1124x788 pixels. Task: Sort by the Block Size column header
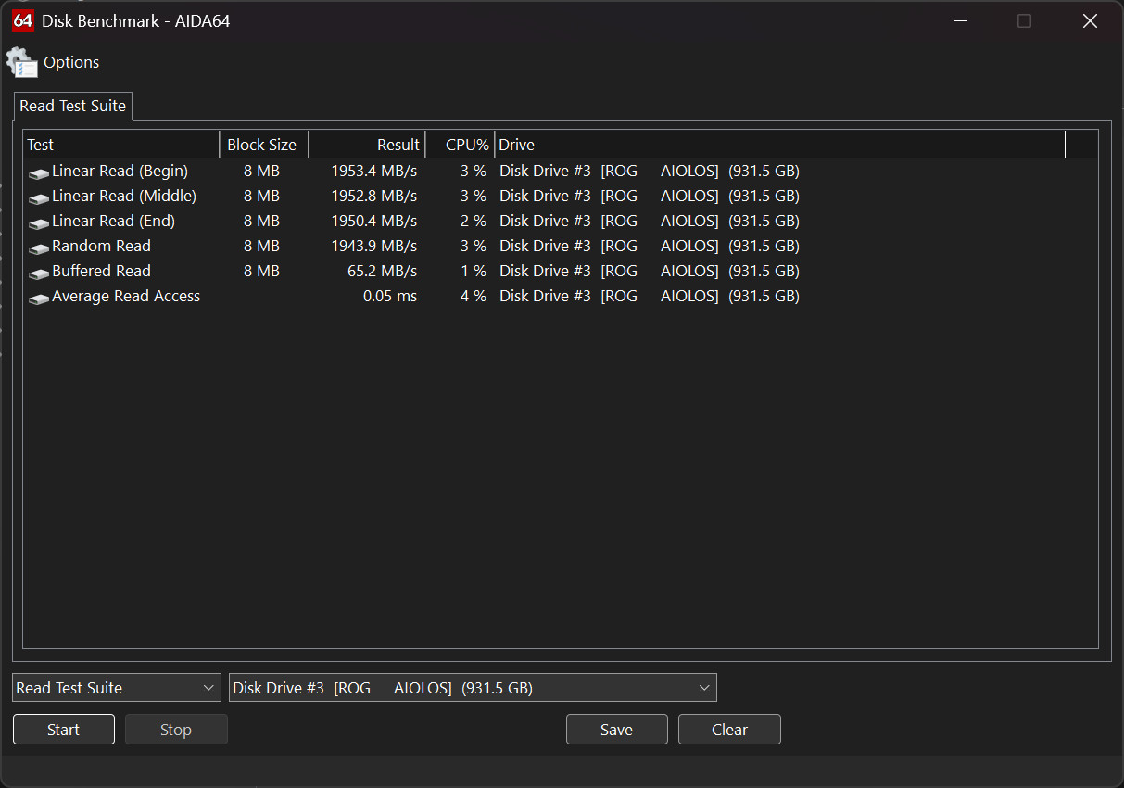tap(263, 145)
